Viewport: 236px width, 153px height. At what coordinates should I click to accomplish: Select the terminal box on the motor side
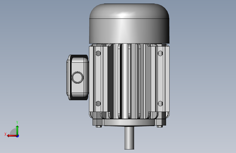pyautogui.click(x=78, y=77)
